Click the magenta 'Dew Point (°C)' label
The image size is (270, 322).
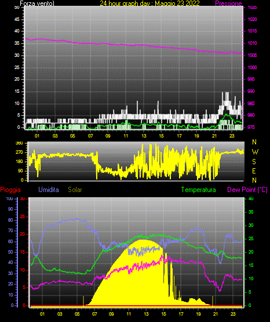point(247,190)
